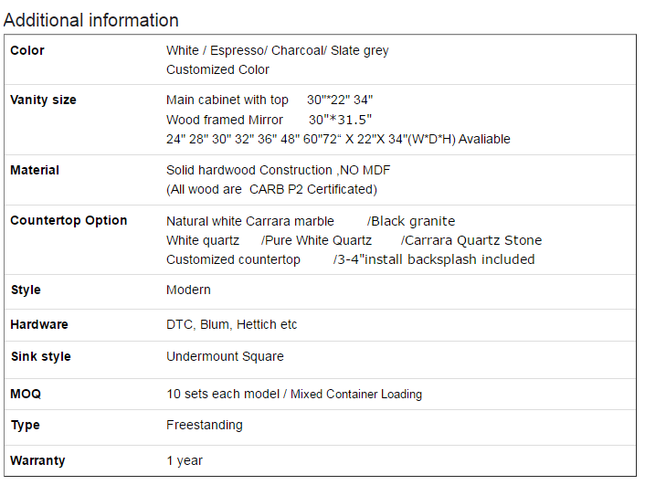Click Natural white Carrara marble text
Image resolution: width=645 pixels, height=485 pixels.
coord(249,221)
